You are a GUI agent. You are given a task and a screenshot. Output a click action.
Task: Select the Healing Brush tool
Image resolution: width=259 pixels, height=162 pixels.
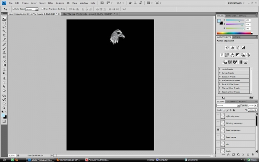(x=4, y=44)
